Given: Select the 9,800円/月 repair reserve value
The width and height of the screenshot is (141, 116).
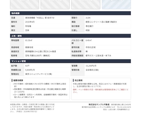Looking at the screenshot, I should [30, 70].
